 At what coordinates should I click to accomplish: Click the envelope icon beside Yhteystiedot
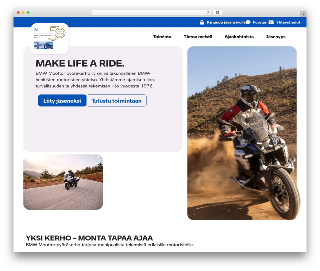click(271, 22)
